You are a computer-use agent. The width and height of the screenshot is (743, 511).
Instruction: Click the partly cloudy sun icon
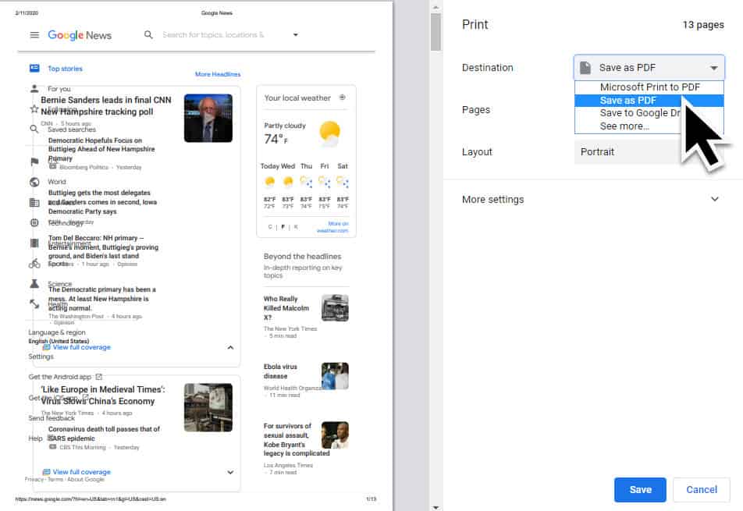(329, 133)
